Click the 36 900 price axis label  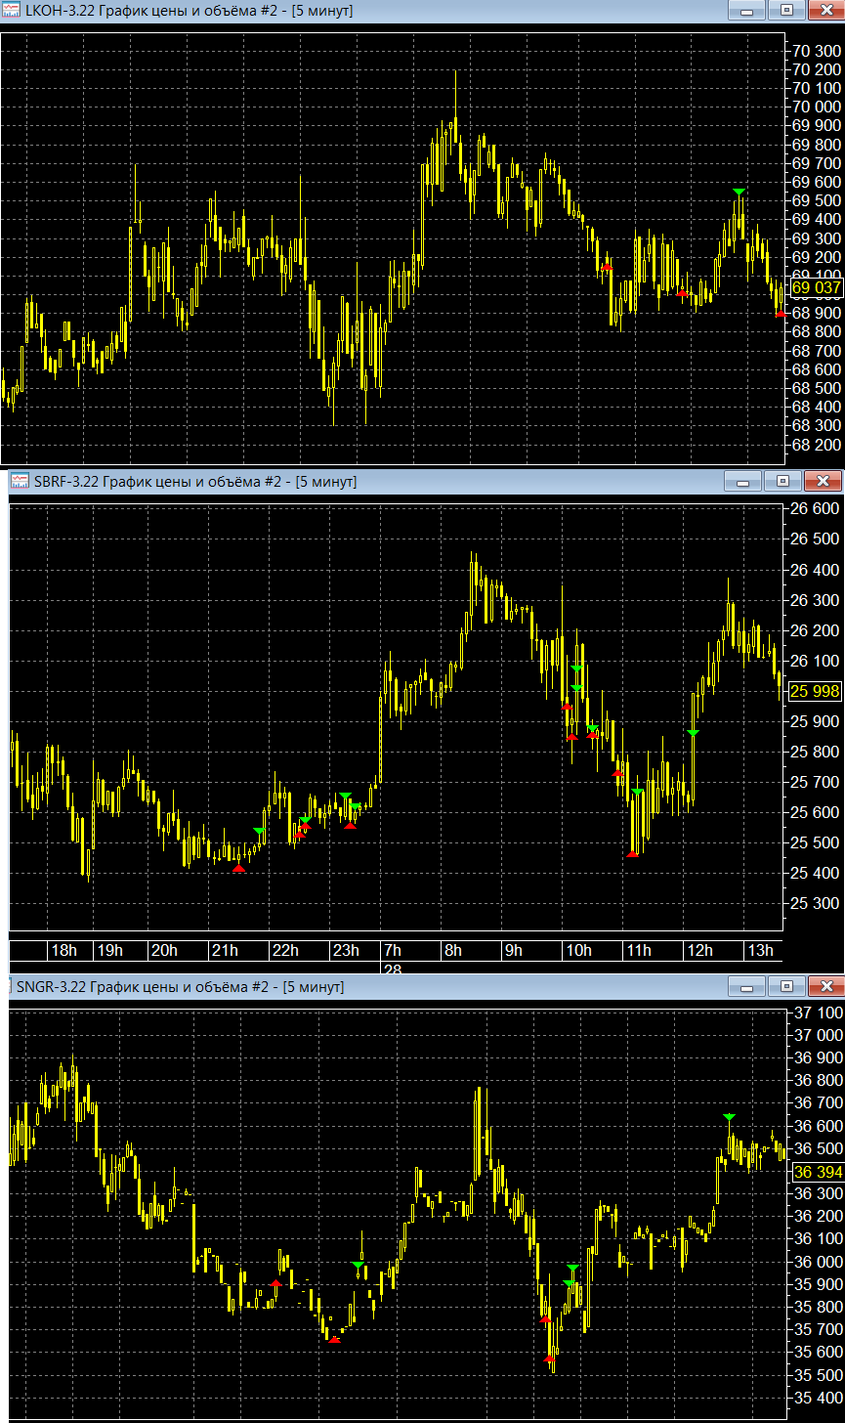[819, 1057]
